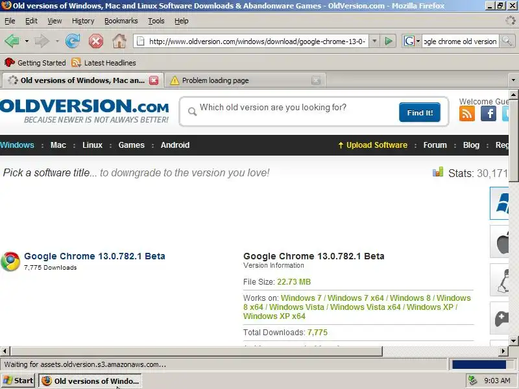Stop loading with red X button

pyautogui.click(x=95, y=41)
